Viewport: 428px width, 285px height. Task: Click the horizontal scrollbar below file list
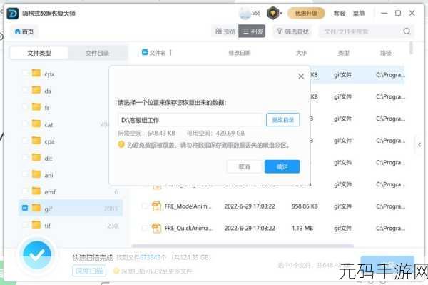[x=243, y=246]
